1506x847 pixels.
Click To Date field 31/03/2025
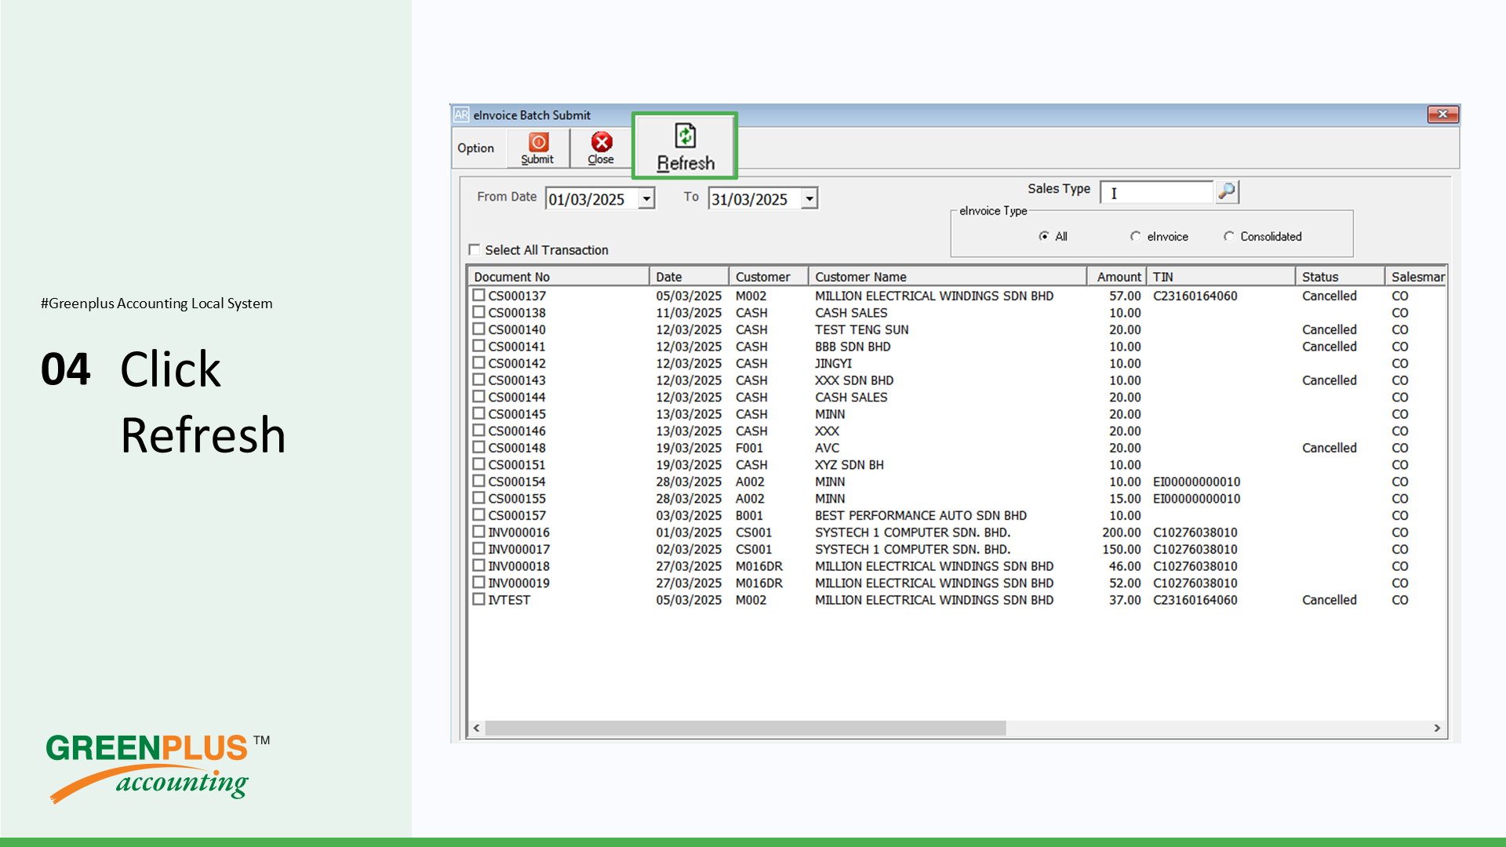tap(755, 199)
